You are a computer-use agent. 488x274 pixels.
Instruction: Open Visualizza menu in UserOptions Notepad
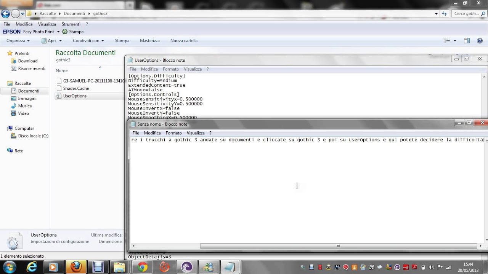click(193, 69)
